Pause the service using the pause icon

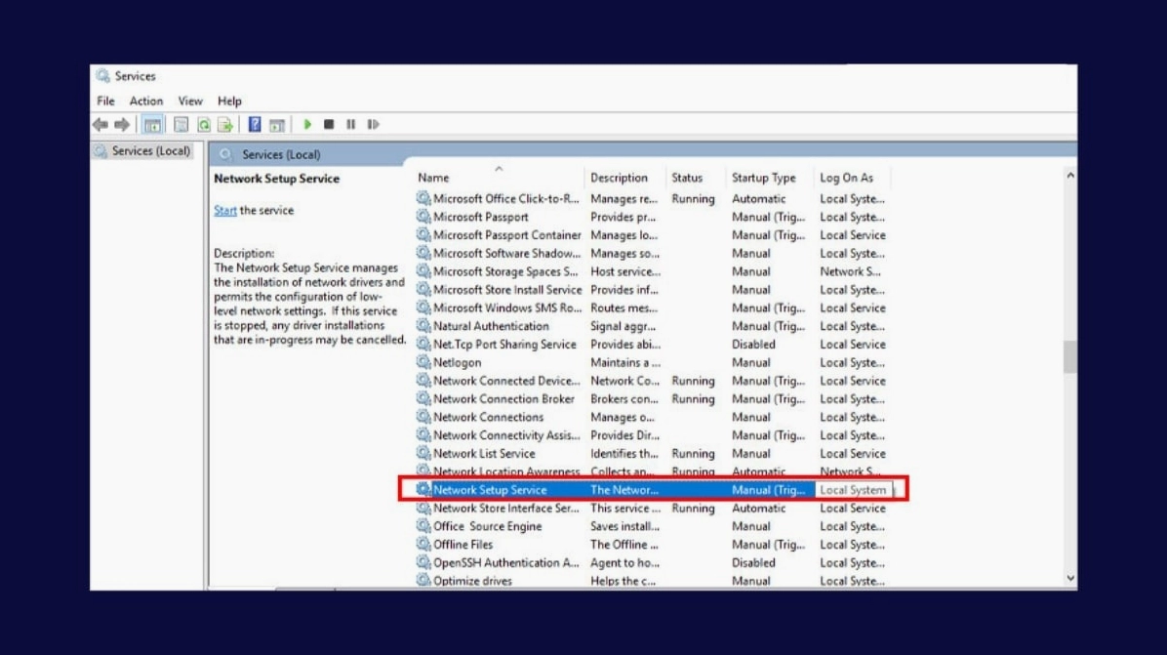[x=349, y=124]
